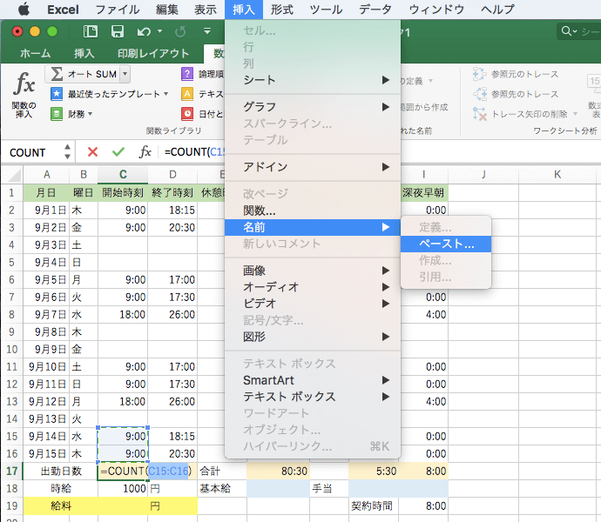This screenshot has height=522, width=601.
Task: Switch to the 印刷レイアウト ribbon tab
Action: coord(153,53)
